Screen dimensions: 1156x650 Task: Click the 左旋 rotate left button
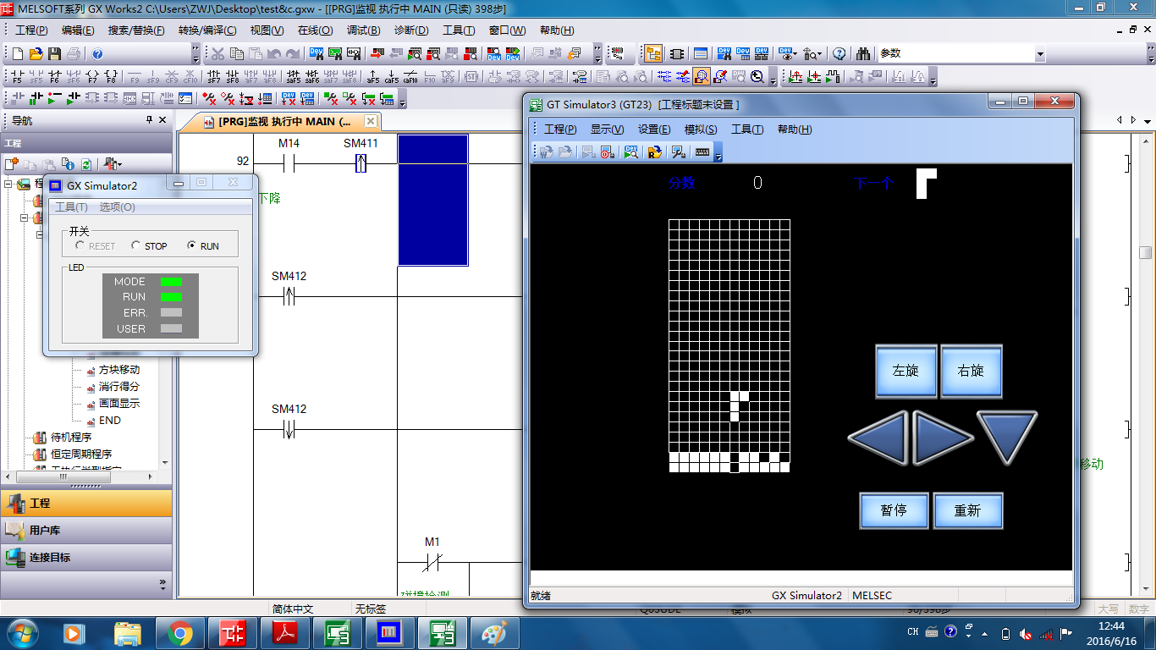(x=906, y=372)
